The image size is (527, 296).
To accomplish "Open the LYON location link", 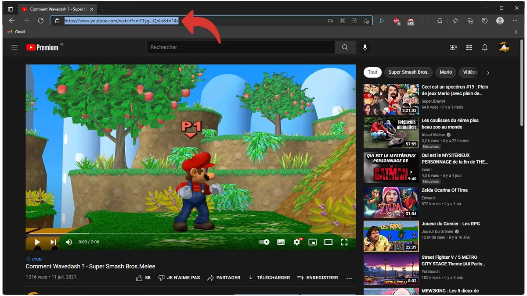I will (34, 260).
